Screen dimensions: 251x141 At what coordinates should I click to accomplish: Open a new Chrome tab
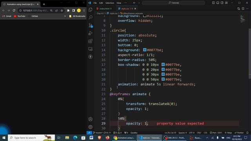[x=44, y=4]
